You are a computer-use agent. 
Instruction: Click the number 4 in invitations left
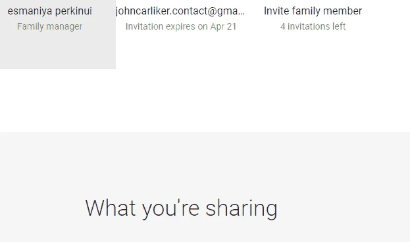pos(283,26)
